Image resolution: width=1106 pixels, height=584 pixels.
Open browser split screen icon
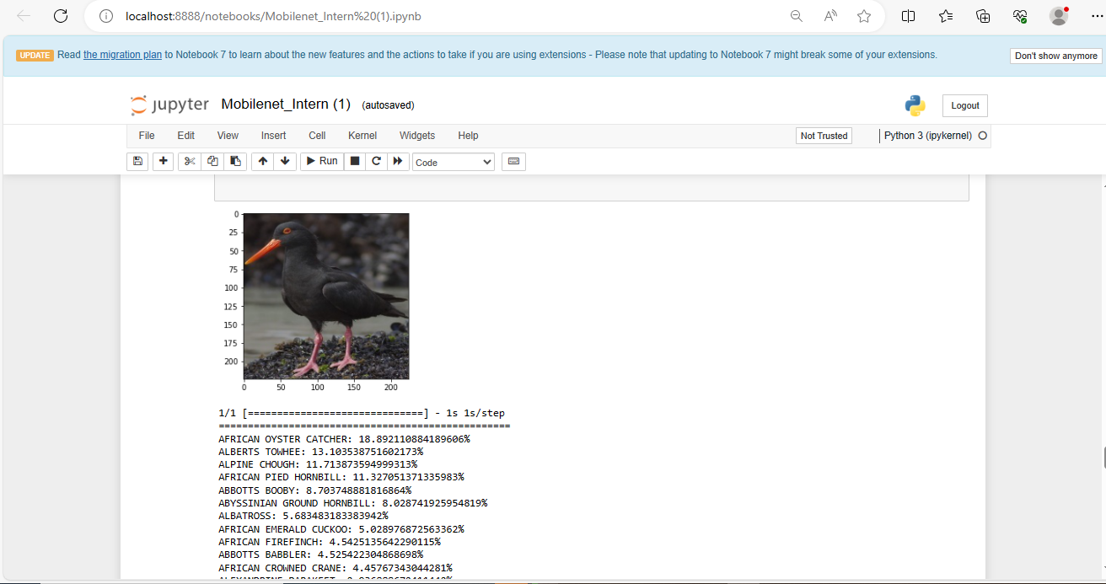(x=909, y=16)
